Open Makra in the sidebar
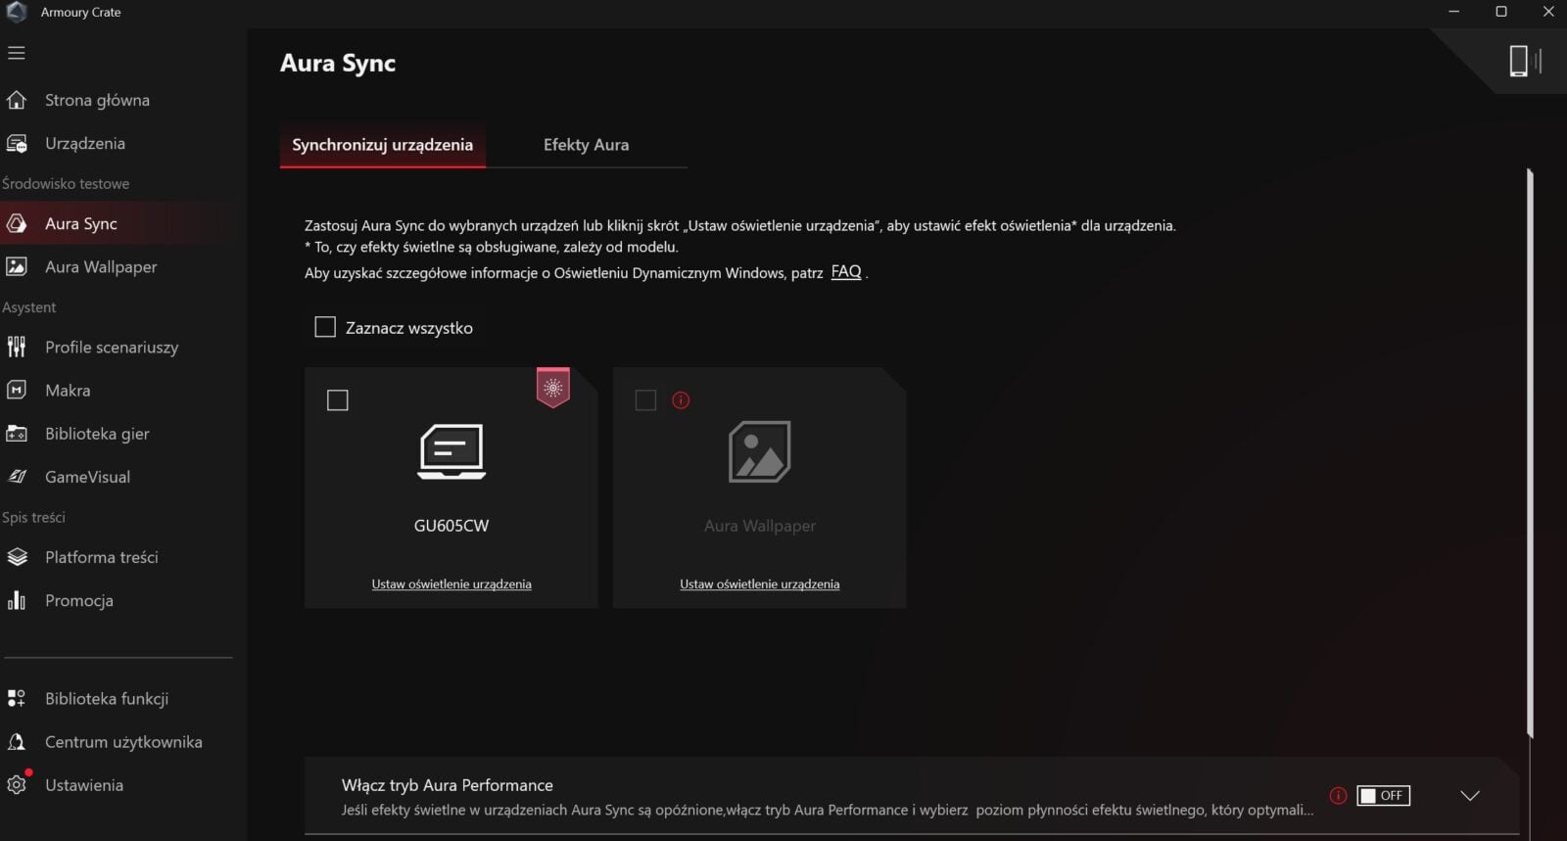 [x=68, y=390]
